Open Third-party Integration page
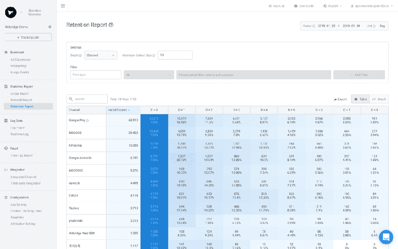 coord(25,183)
